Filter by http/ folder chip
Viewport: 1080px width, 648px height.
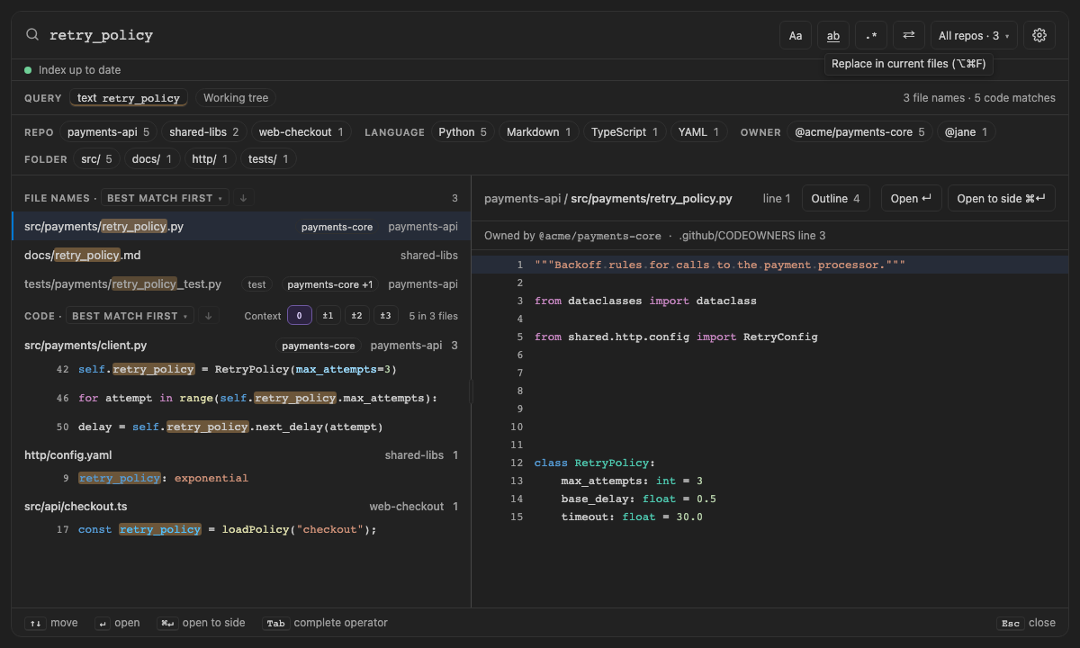click(x=210, y=159)
